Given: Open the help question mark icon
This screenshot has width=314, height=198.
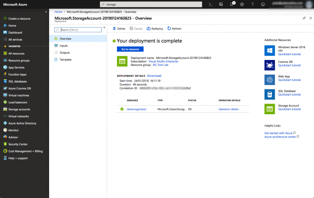Looking at the screenshot, I should pyautogui.click(x=252, y=4).
